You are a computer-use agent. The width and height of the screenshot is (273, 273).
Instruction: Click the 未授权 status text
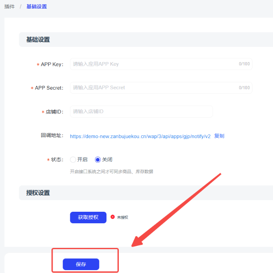[123, 217]
